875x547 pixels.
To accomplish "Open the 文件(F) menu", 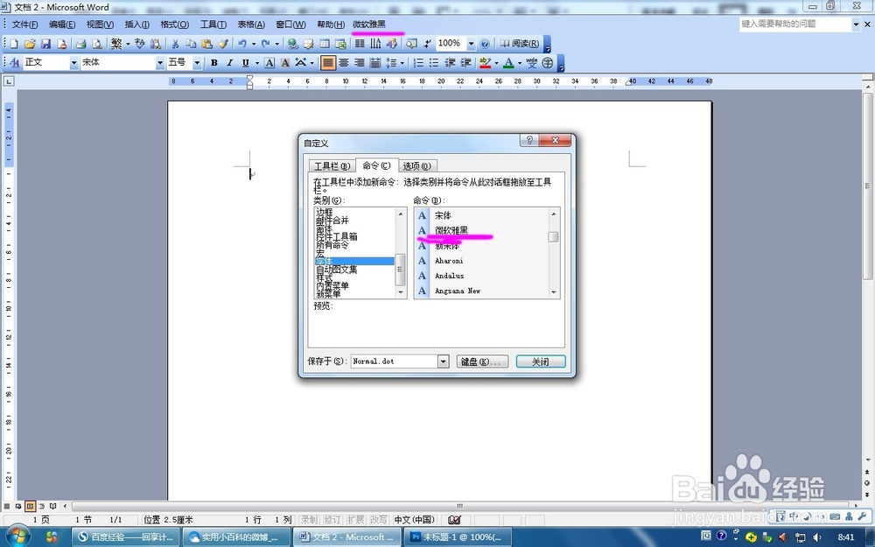I will pos(25,25).
